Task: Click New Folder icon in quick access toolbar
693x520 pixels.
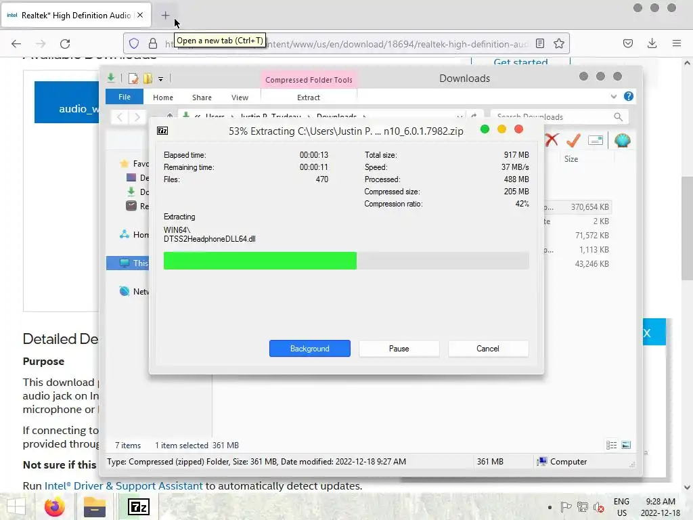Action: point(148,79)
